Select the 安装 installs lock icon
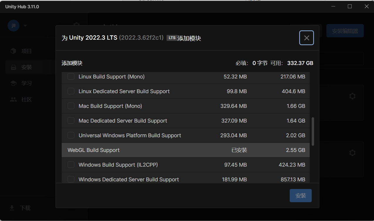The image size is (374, 221). 13,67
